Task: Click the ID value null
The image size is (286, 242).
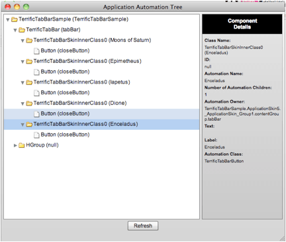Action: [208, 66]
